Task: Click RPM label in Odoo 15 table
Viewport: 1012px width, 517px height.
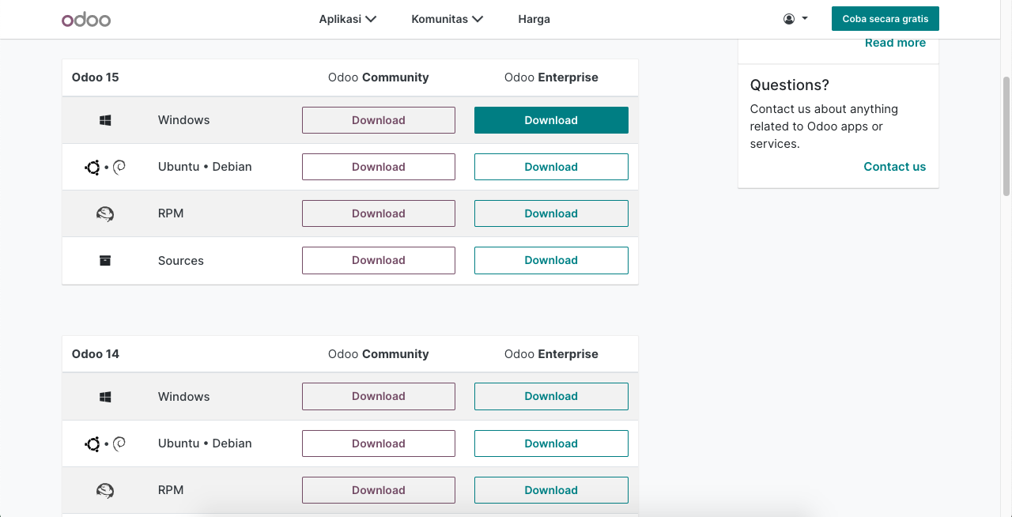Action: click(x=171, y=213)
